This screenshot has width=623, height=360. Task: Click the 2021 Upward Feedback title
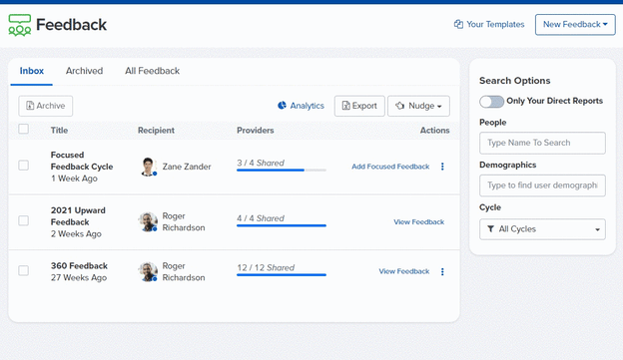[78, 216]
